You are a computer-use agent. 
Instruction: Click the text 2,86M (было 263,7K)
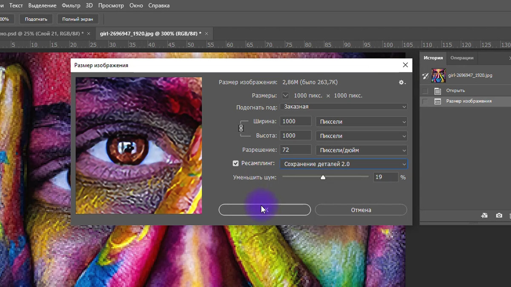pyautogui.click(x=310, y=82)
